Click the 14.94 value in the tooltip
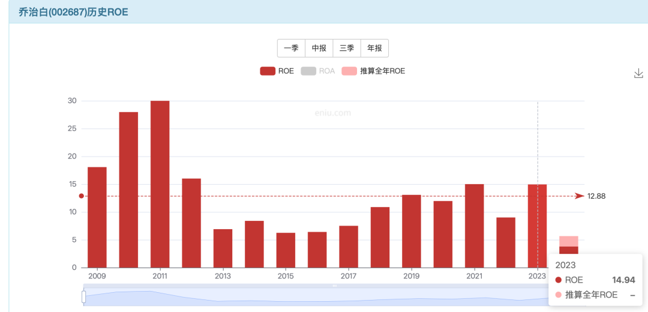Viewport: 648px width, 312px height. pyautogui.click(x=623, y=280)
